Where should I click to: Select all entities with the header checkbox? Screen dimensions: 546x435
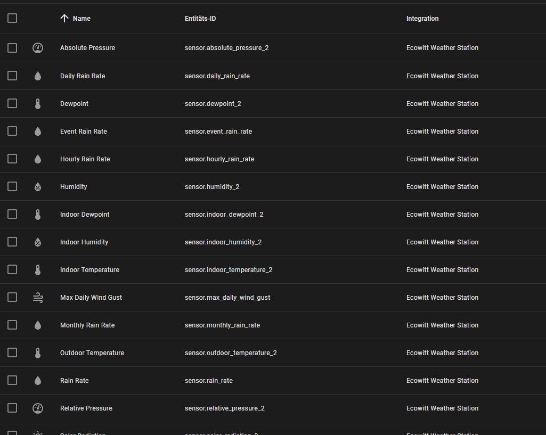pyautogui.click(x=12, y=18)
